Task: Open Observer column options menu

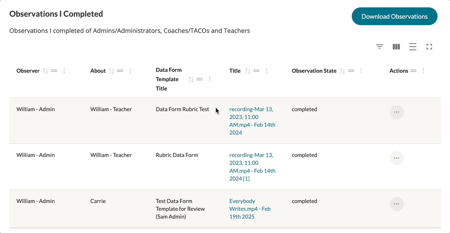Action: point(64,71)
